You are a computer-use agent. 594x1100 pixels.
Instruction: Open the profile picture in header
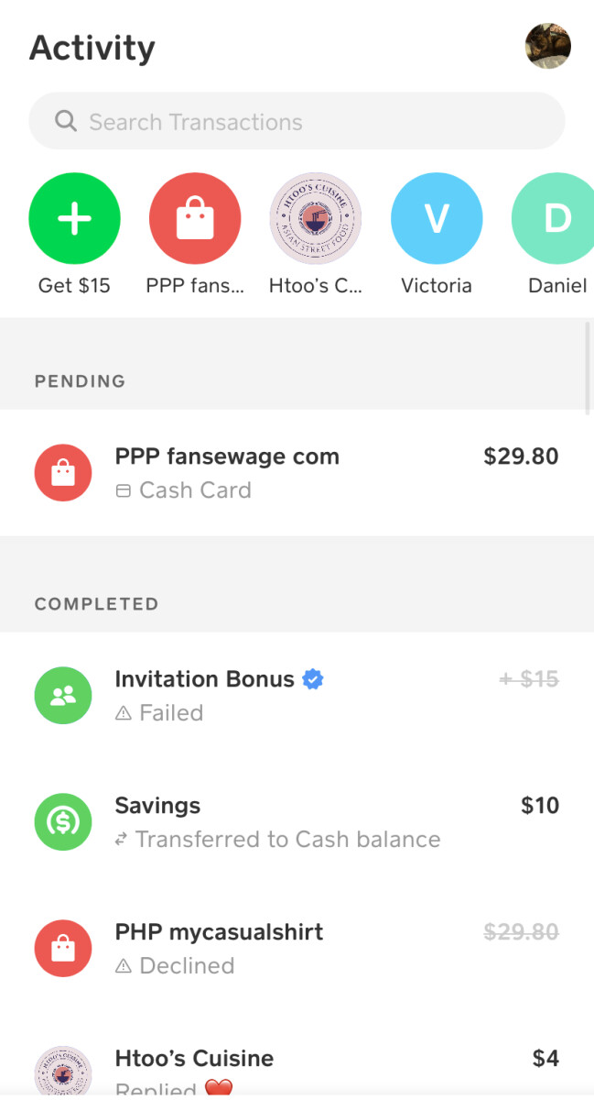(x=548, y=47)
